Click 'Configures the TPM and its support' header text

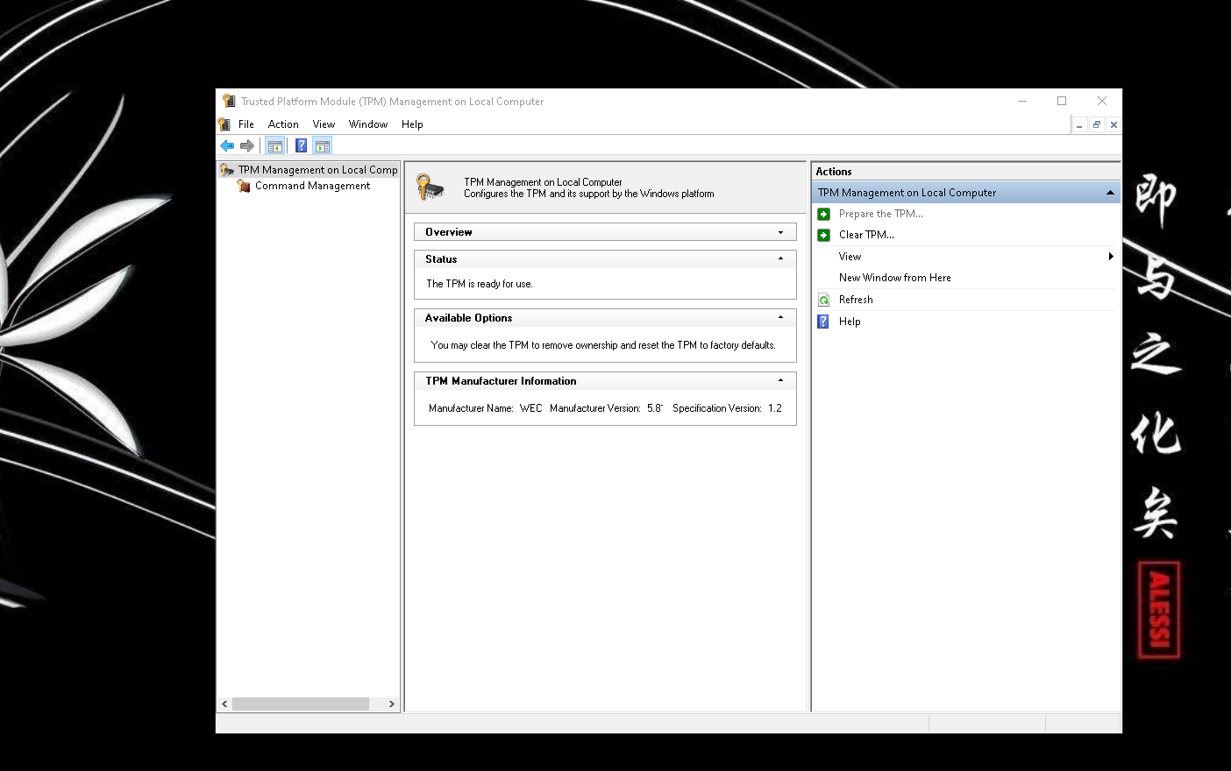[x=589, y=195]
